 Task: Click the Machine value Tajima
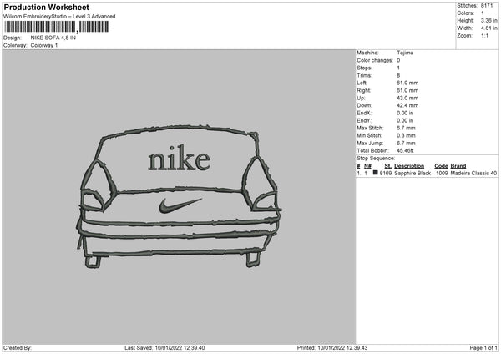coord(405,53)
